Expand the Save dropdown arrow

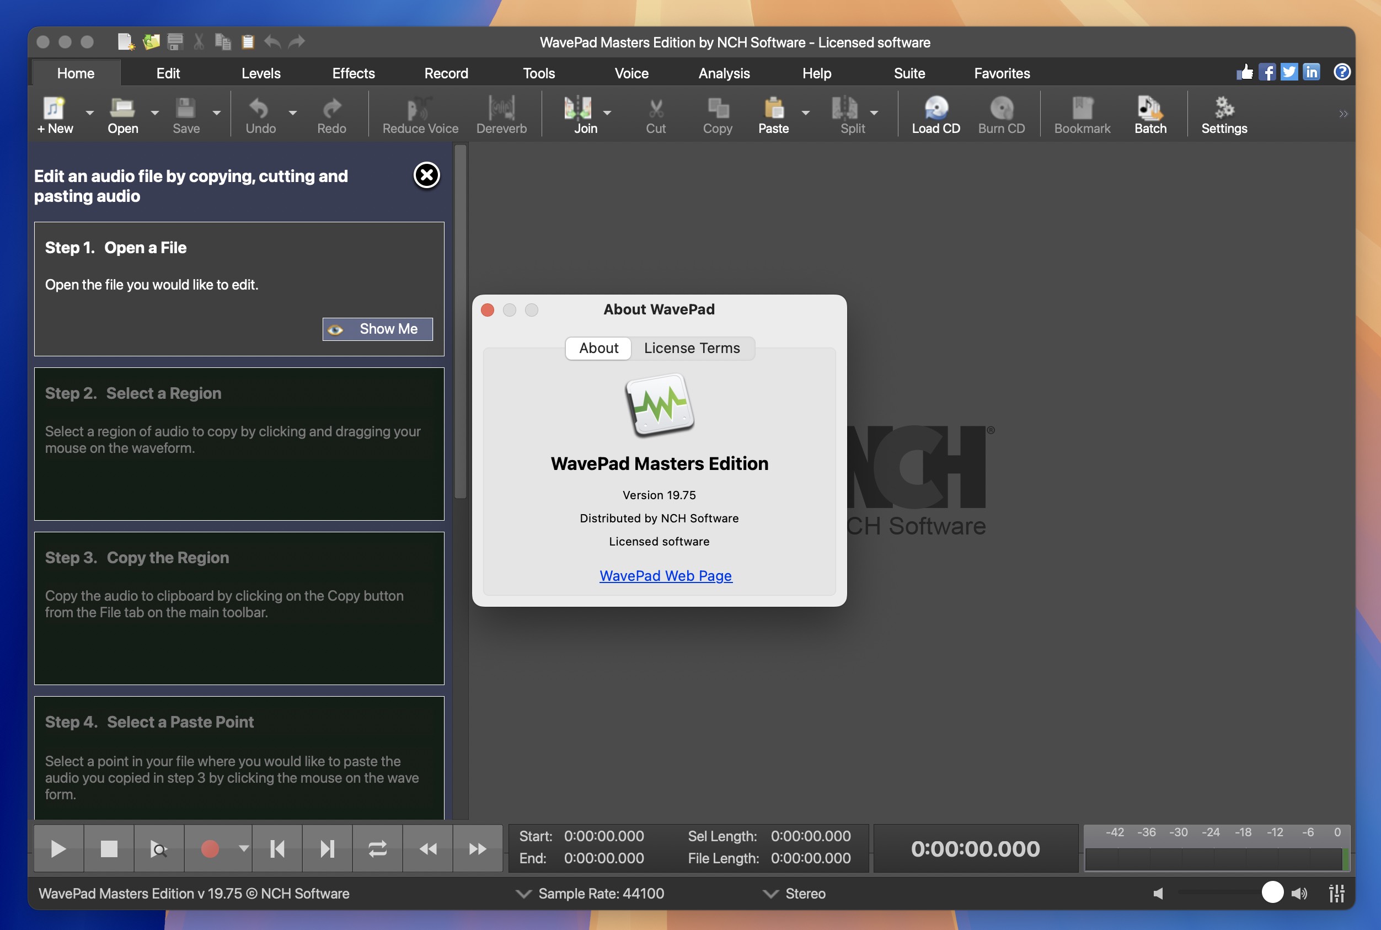216,113
